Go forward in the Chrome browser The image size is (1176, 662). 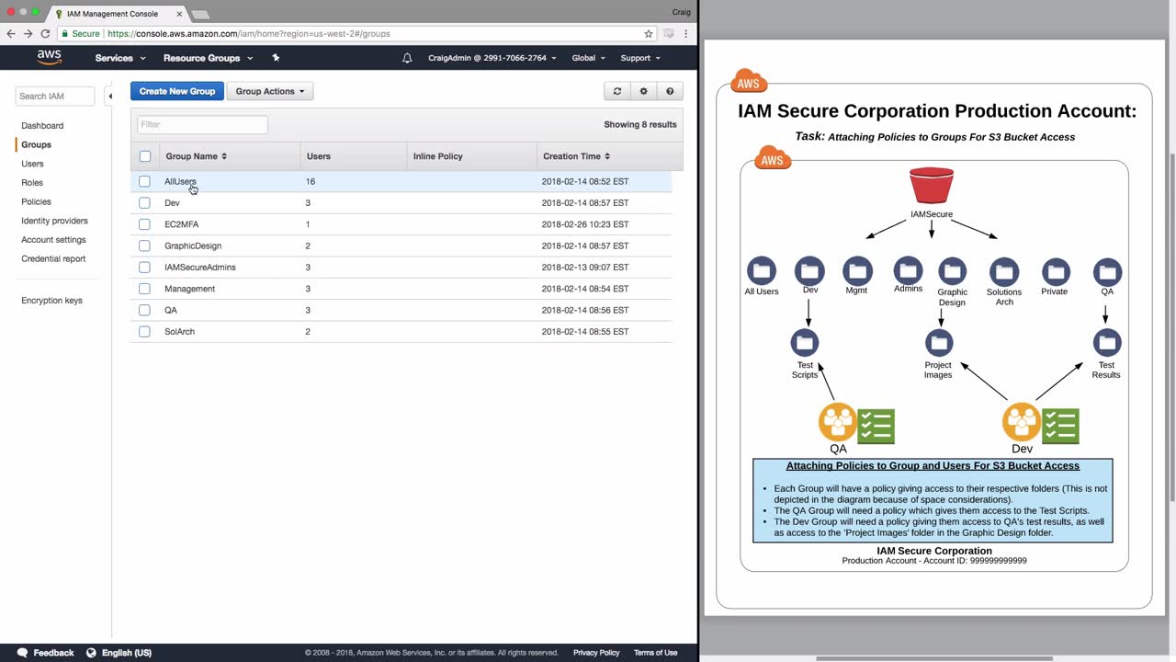(x=28, y=33)
